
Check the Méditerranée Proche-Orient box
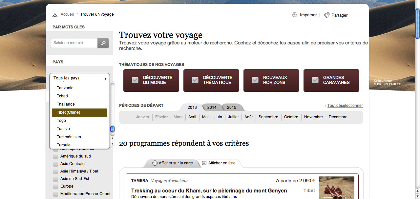pos(55,194)
